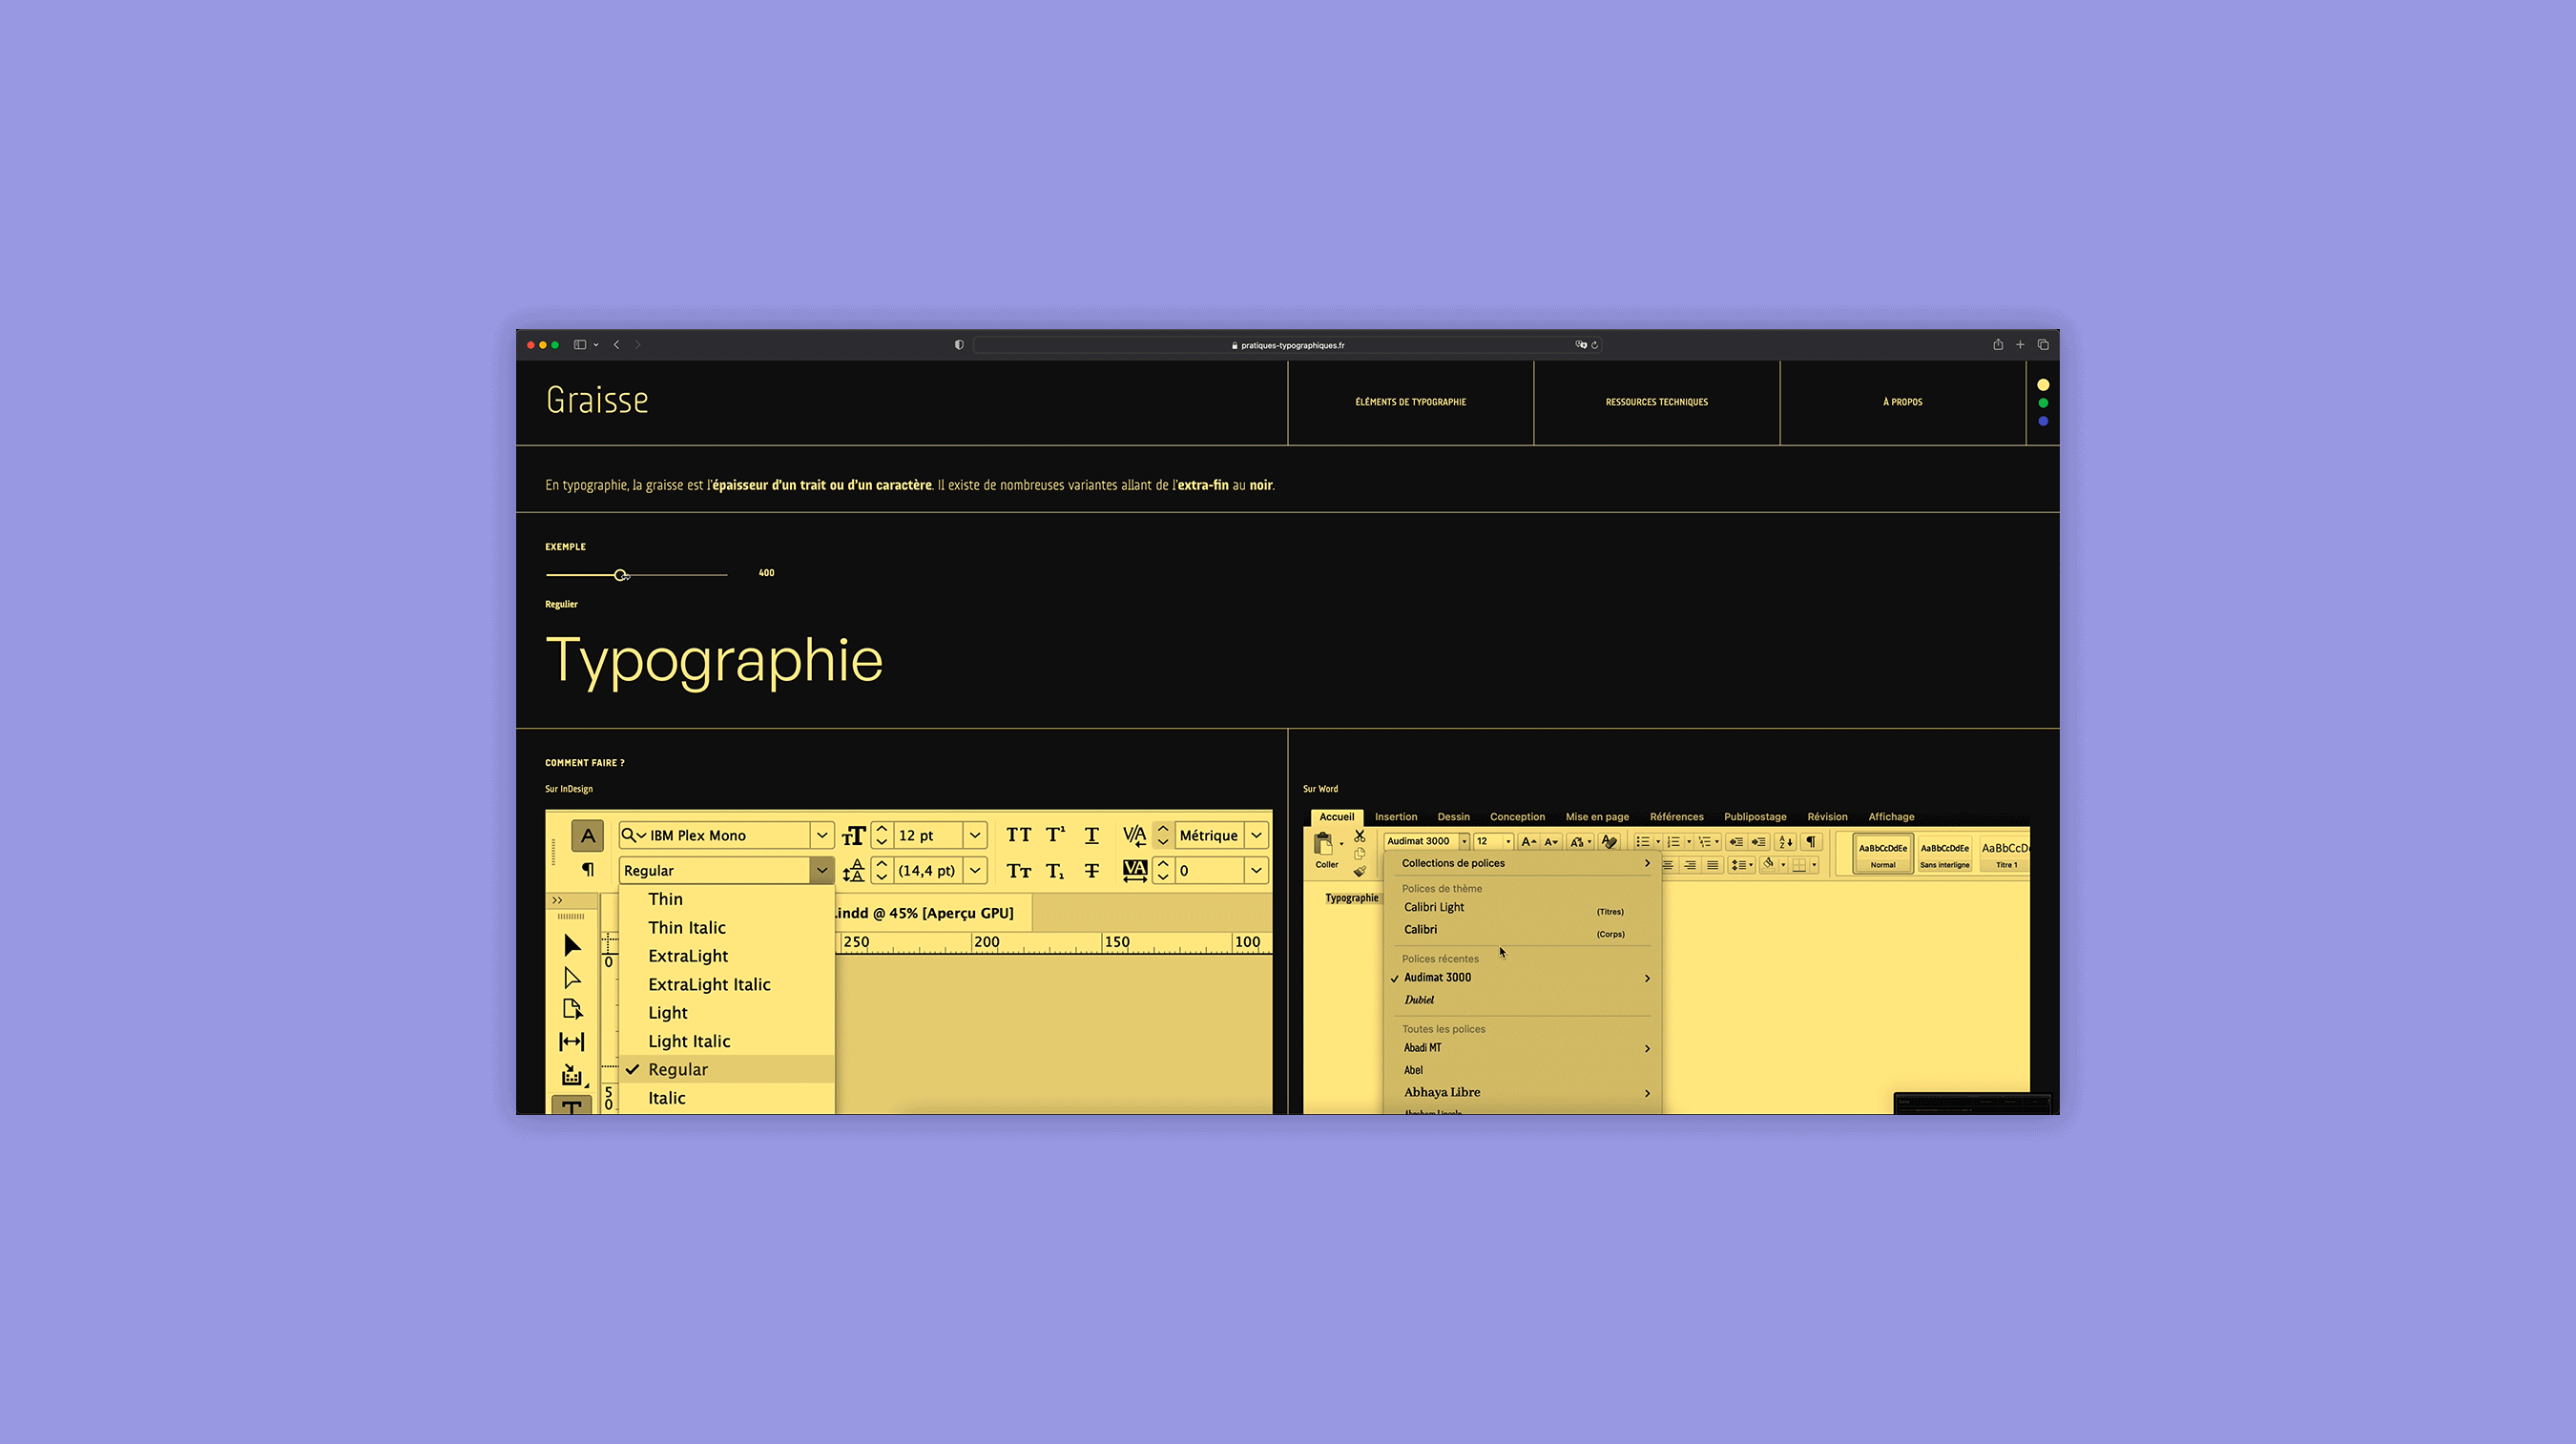Viewport: 2576px width, 1444px height.
Task: Select the blue theme color dot
Action: click(2043, 421)
